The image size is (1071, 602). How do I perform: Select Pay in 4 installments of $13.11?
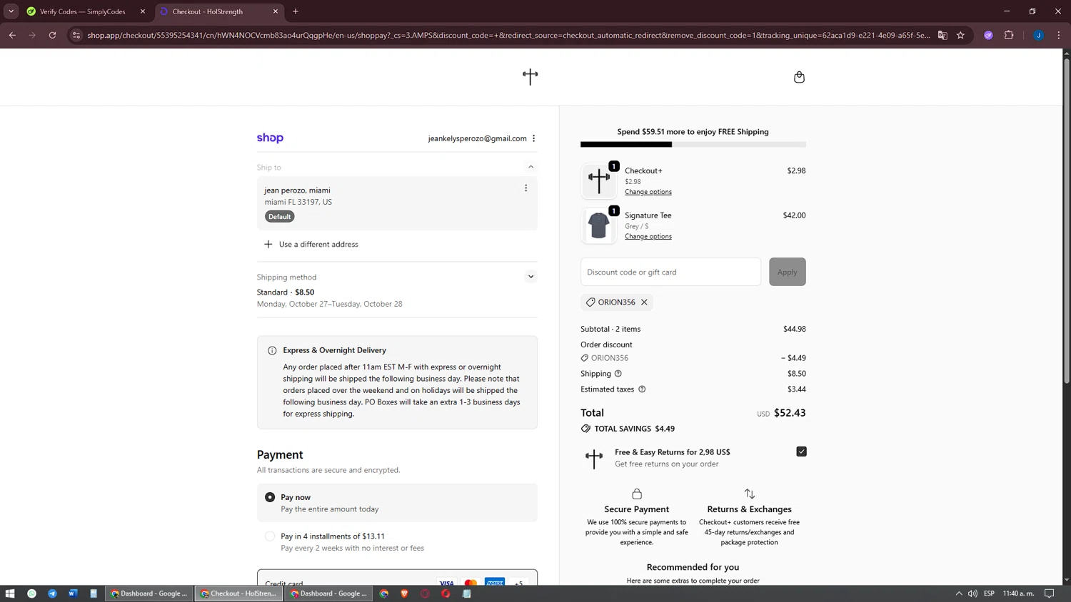270,536
